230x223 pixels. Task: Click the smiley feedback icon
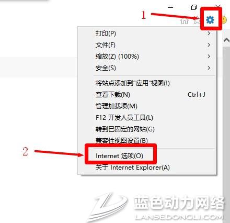tap(224, 20)
